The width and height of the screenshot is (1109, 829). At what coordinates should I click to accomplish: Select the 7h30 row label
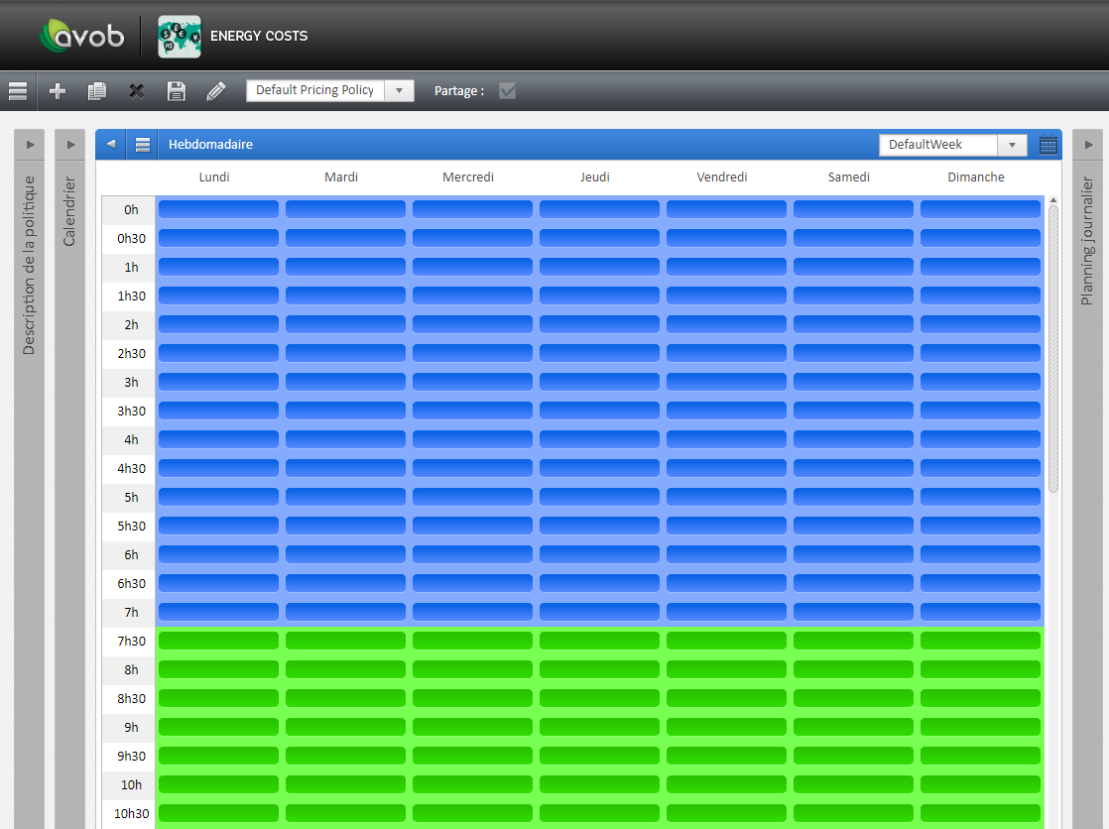[x=129, y=642]
